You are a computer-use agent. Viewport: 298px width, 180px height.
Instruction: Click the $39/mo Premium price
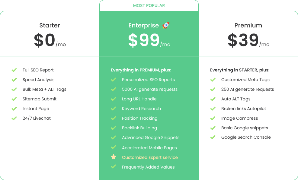click(x=248, y=41)
